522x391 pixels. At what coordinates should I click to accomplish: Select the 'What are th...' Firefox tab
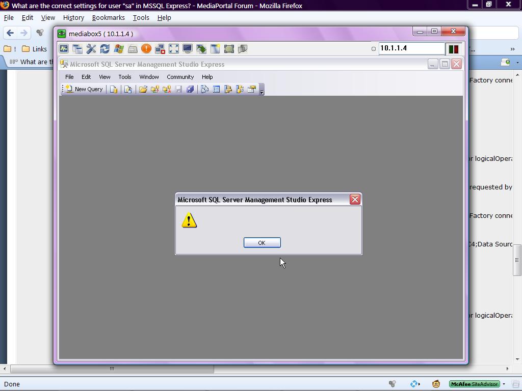coord(31,62)
